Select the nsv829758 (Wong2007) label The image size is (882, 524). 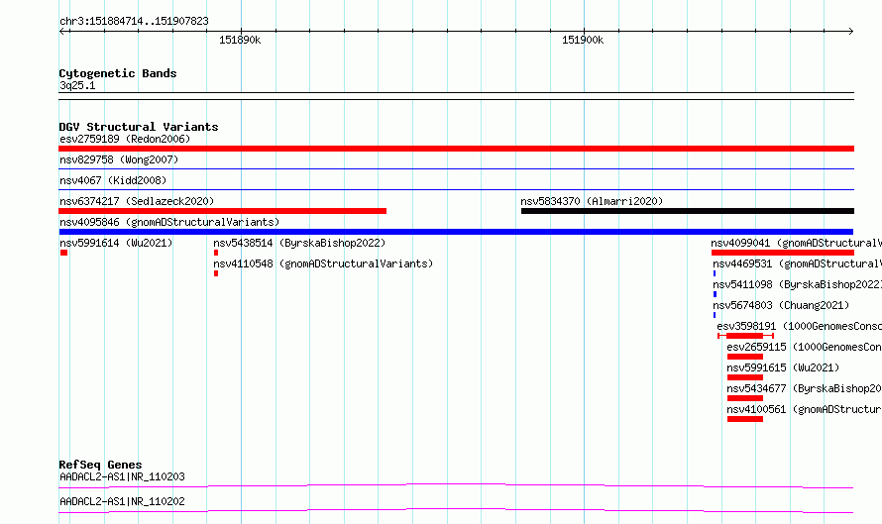(119, 159)
